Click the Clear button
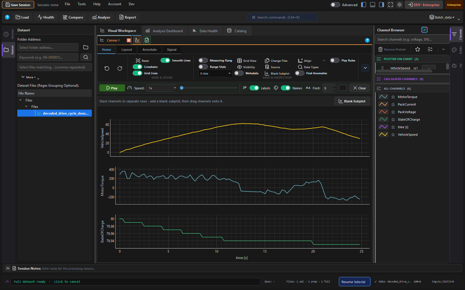 360,88
